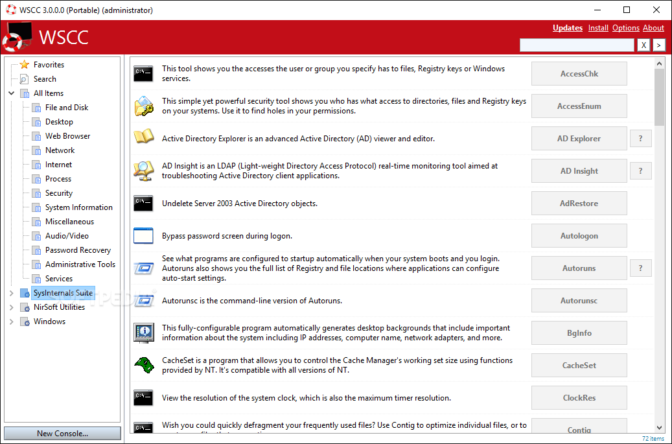Select Web Browser category
The image size is (672, 444).
click(x=67, y=136)
